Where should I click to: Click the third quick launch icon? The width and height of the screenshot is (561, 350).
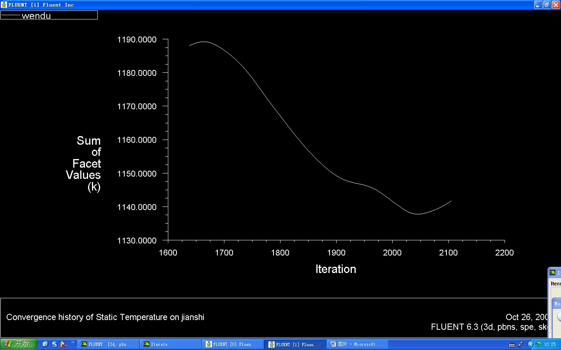pos(64,344)
